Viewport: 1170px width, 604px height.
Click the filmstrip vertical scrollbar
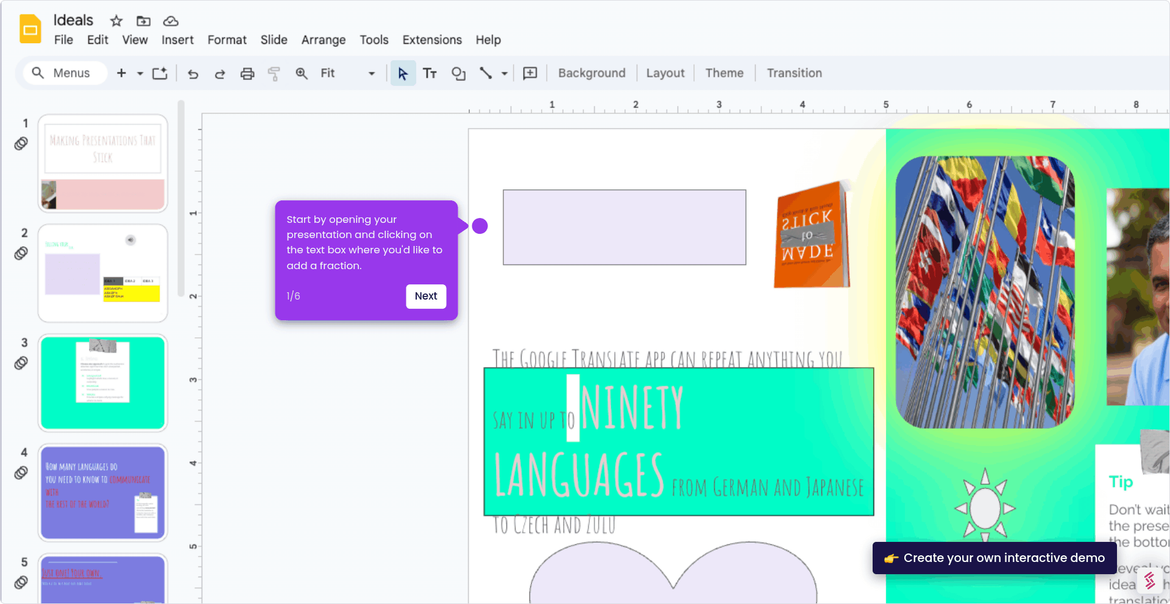[x=181, y=198]
